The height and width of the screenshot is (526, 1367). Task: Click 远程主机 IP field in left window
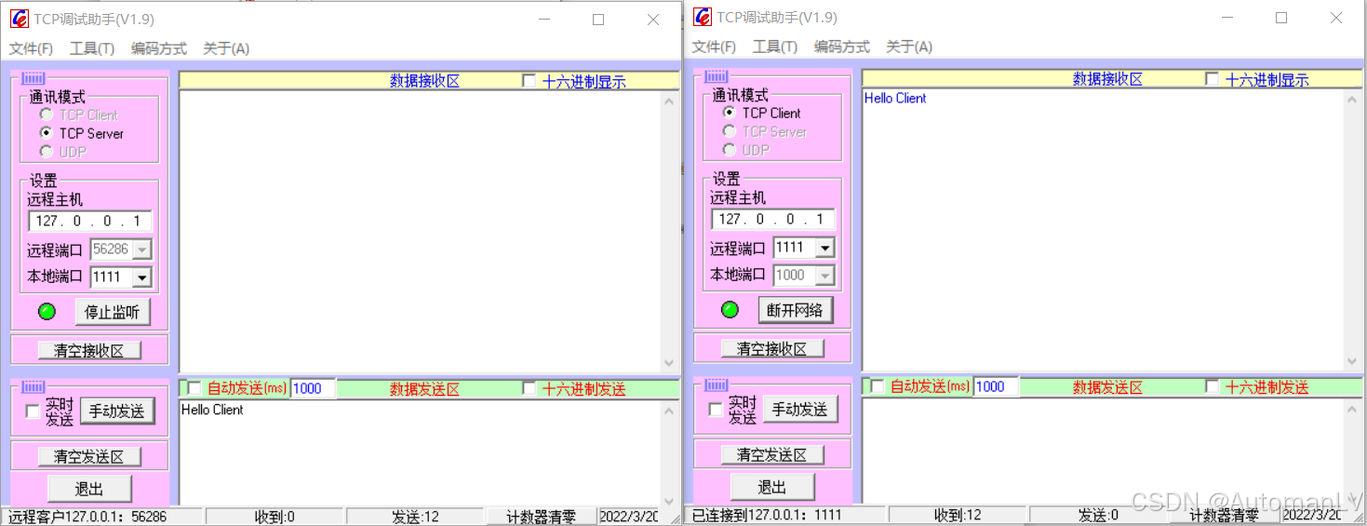[x=89, y=222]
